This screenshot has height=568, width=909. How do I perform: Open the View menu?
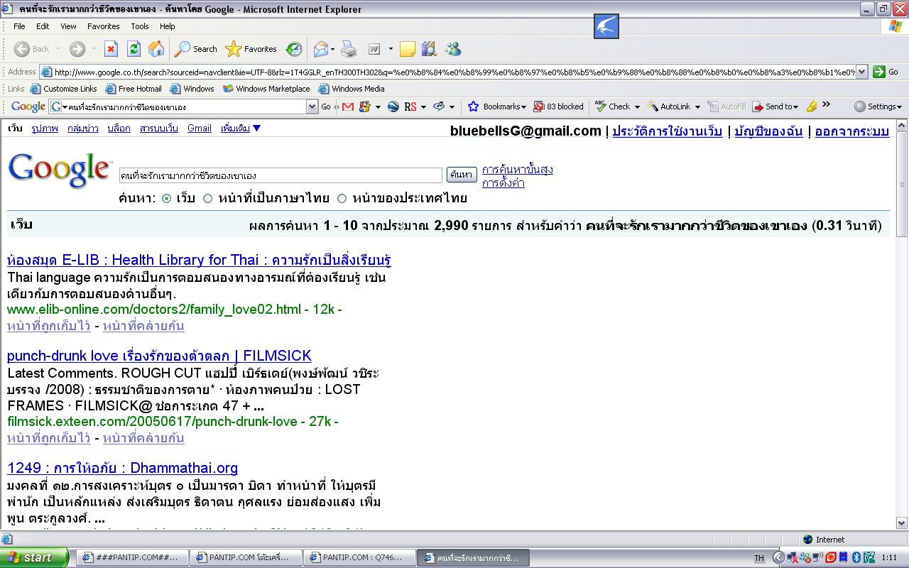pos(68,26)
